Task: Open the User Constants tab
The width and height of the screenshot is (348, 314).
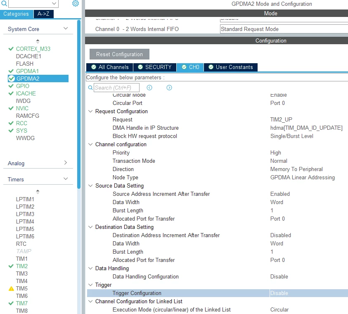Action: (x=231, y=67)
